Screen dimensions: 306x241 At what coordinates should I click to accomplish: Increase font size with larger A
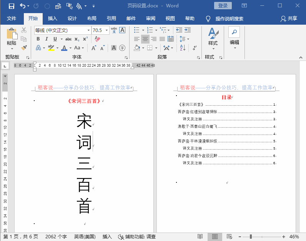[x=94, y=48]
